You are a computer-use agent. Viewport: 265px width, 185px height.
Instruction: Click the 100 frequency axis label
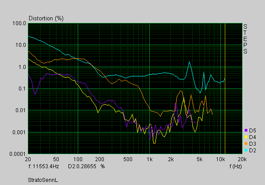[x=78, y=159]
